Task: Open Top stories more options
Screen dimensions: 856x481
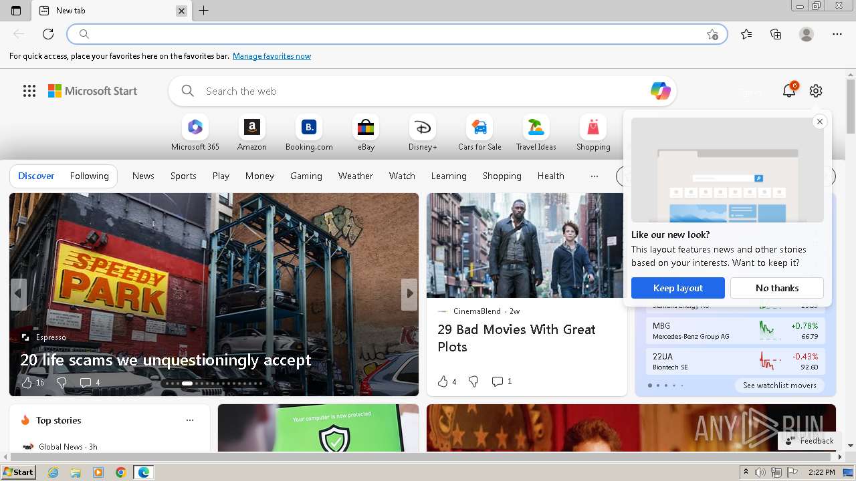Action: coord(190,420)
